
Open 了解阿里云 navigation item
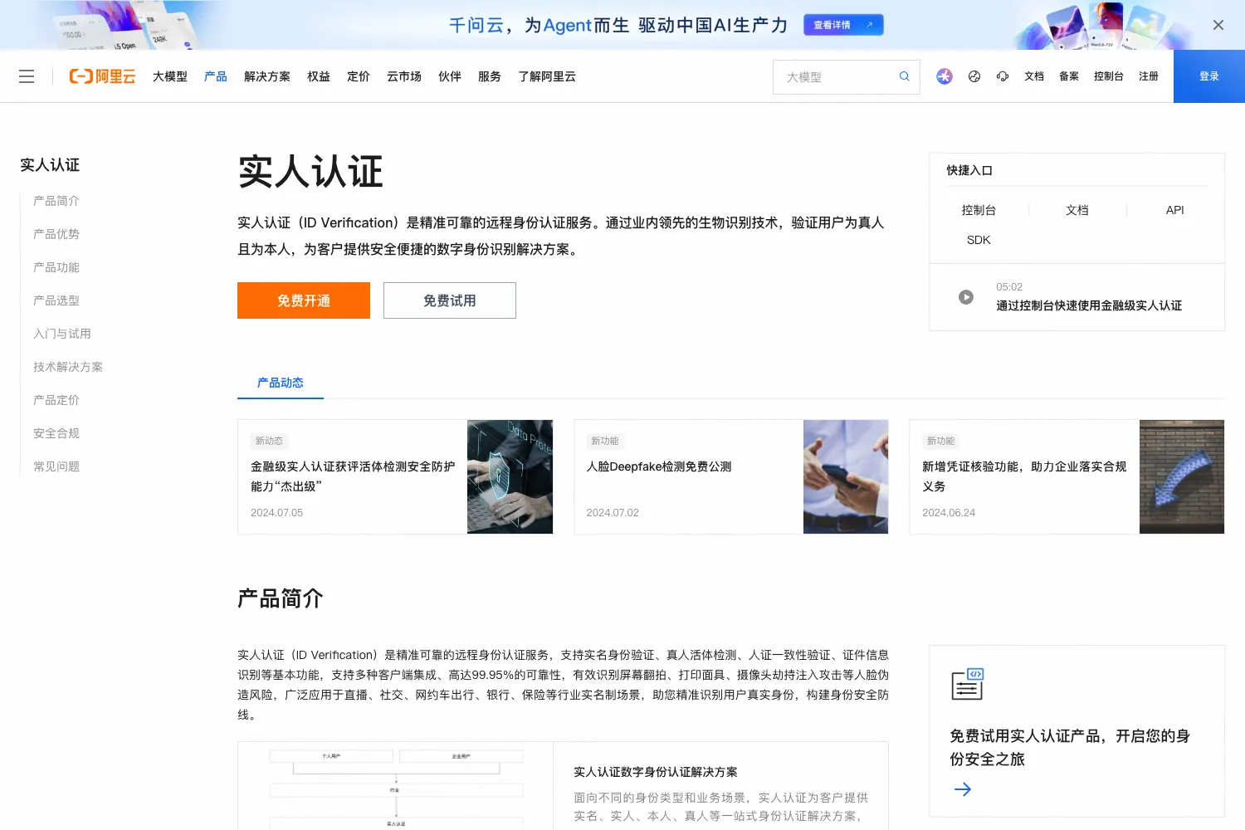click(547, 76)
